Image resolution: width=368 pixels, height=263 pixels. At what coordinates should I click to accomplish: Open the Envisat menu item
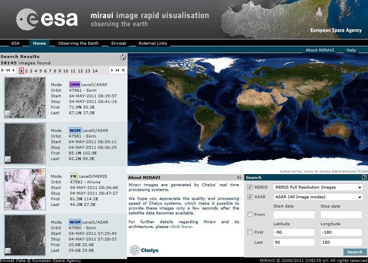tap(119, 43)
